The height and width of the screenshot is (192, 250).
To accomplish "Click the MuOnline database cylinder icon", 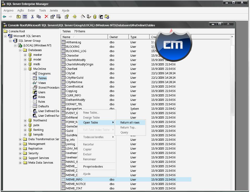I will [x=30, y=69].
